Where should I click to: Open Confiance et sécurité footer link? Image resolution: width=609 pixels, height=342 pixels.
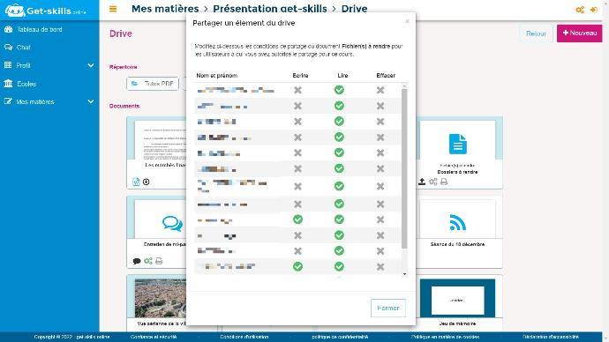(154, 337)
